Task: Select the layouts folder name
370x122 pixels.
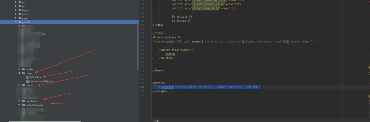Action: [26, 10]
